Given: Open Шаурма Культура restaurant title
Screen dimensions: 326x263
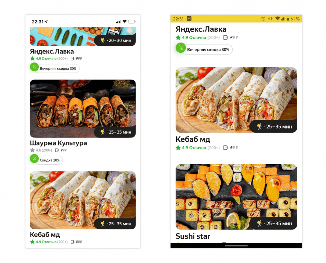Looking at the screenshot, I should [x=59, y=143].
